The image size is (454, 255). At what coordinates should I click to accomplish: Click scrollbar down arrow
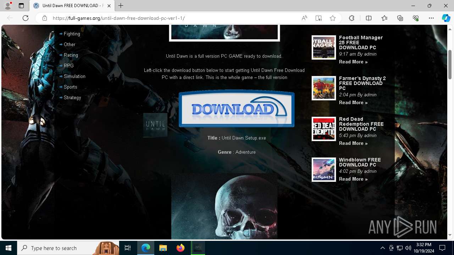(x=450, y=235)
